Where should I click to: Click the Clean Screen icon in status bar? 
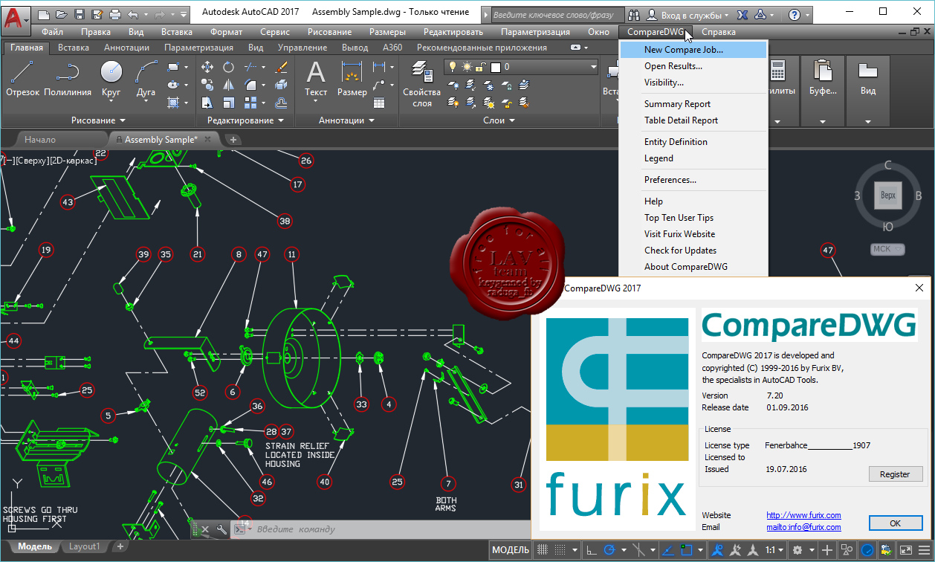click(906, 550)
